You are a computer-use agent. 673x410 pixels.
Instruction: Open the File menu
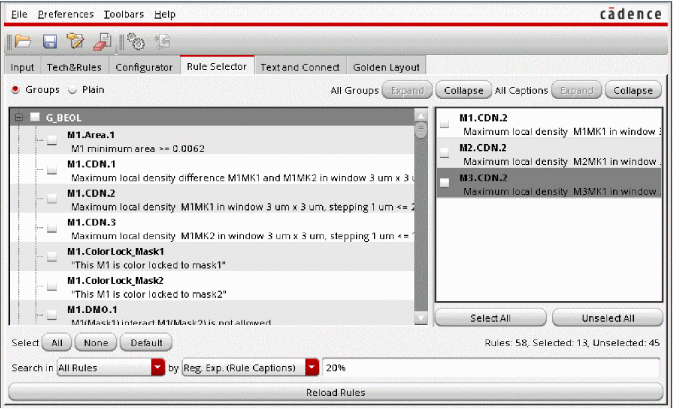point(19,14)
